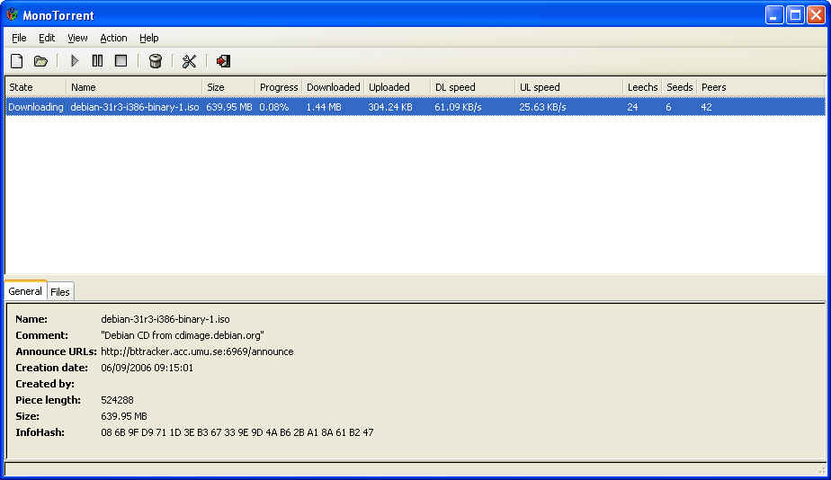
Task: Open the Action menu
Action: (x=113, y=38)
